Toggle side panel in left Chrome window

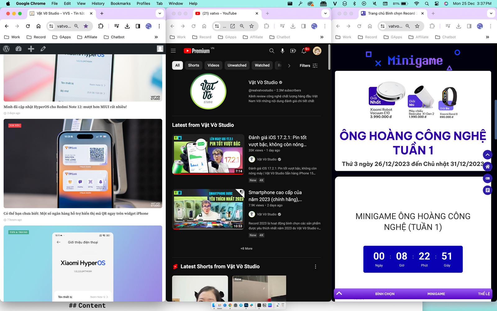[x=138, y=26]
